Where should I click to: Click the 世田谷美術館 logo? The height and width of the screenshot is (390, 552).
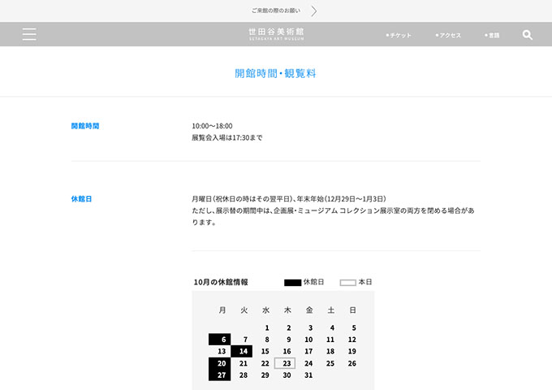(x=276, y=34)
